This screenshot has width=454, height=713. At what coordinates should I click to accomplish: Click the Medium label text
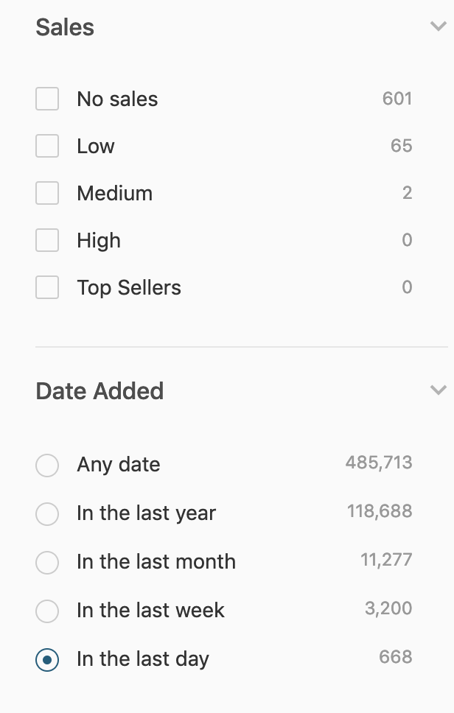(x=115, y=193)
